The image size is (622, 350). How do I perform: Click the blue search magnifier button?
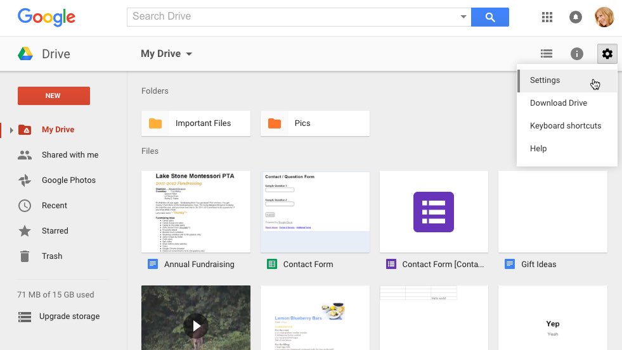(x=490, y=17)
